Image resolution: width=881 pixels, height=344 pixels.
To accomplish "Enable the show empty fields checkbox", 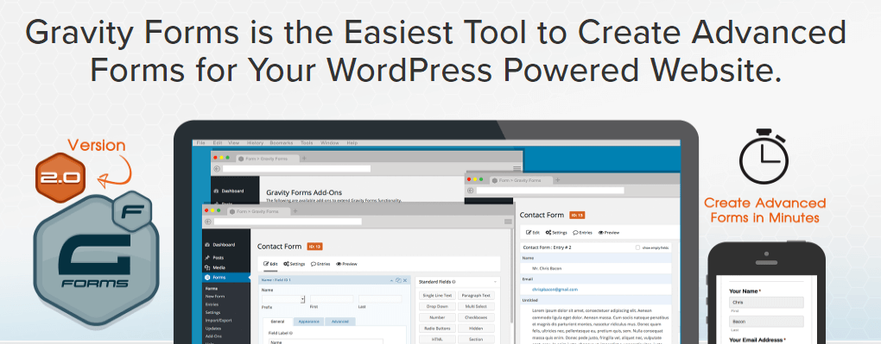I will [637, 247].
